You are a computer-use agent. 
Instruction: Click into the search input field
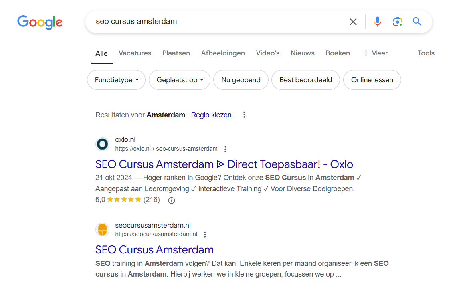[216, 22]
